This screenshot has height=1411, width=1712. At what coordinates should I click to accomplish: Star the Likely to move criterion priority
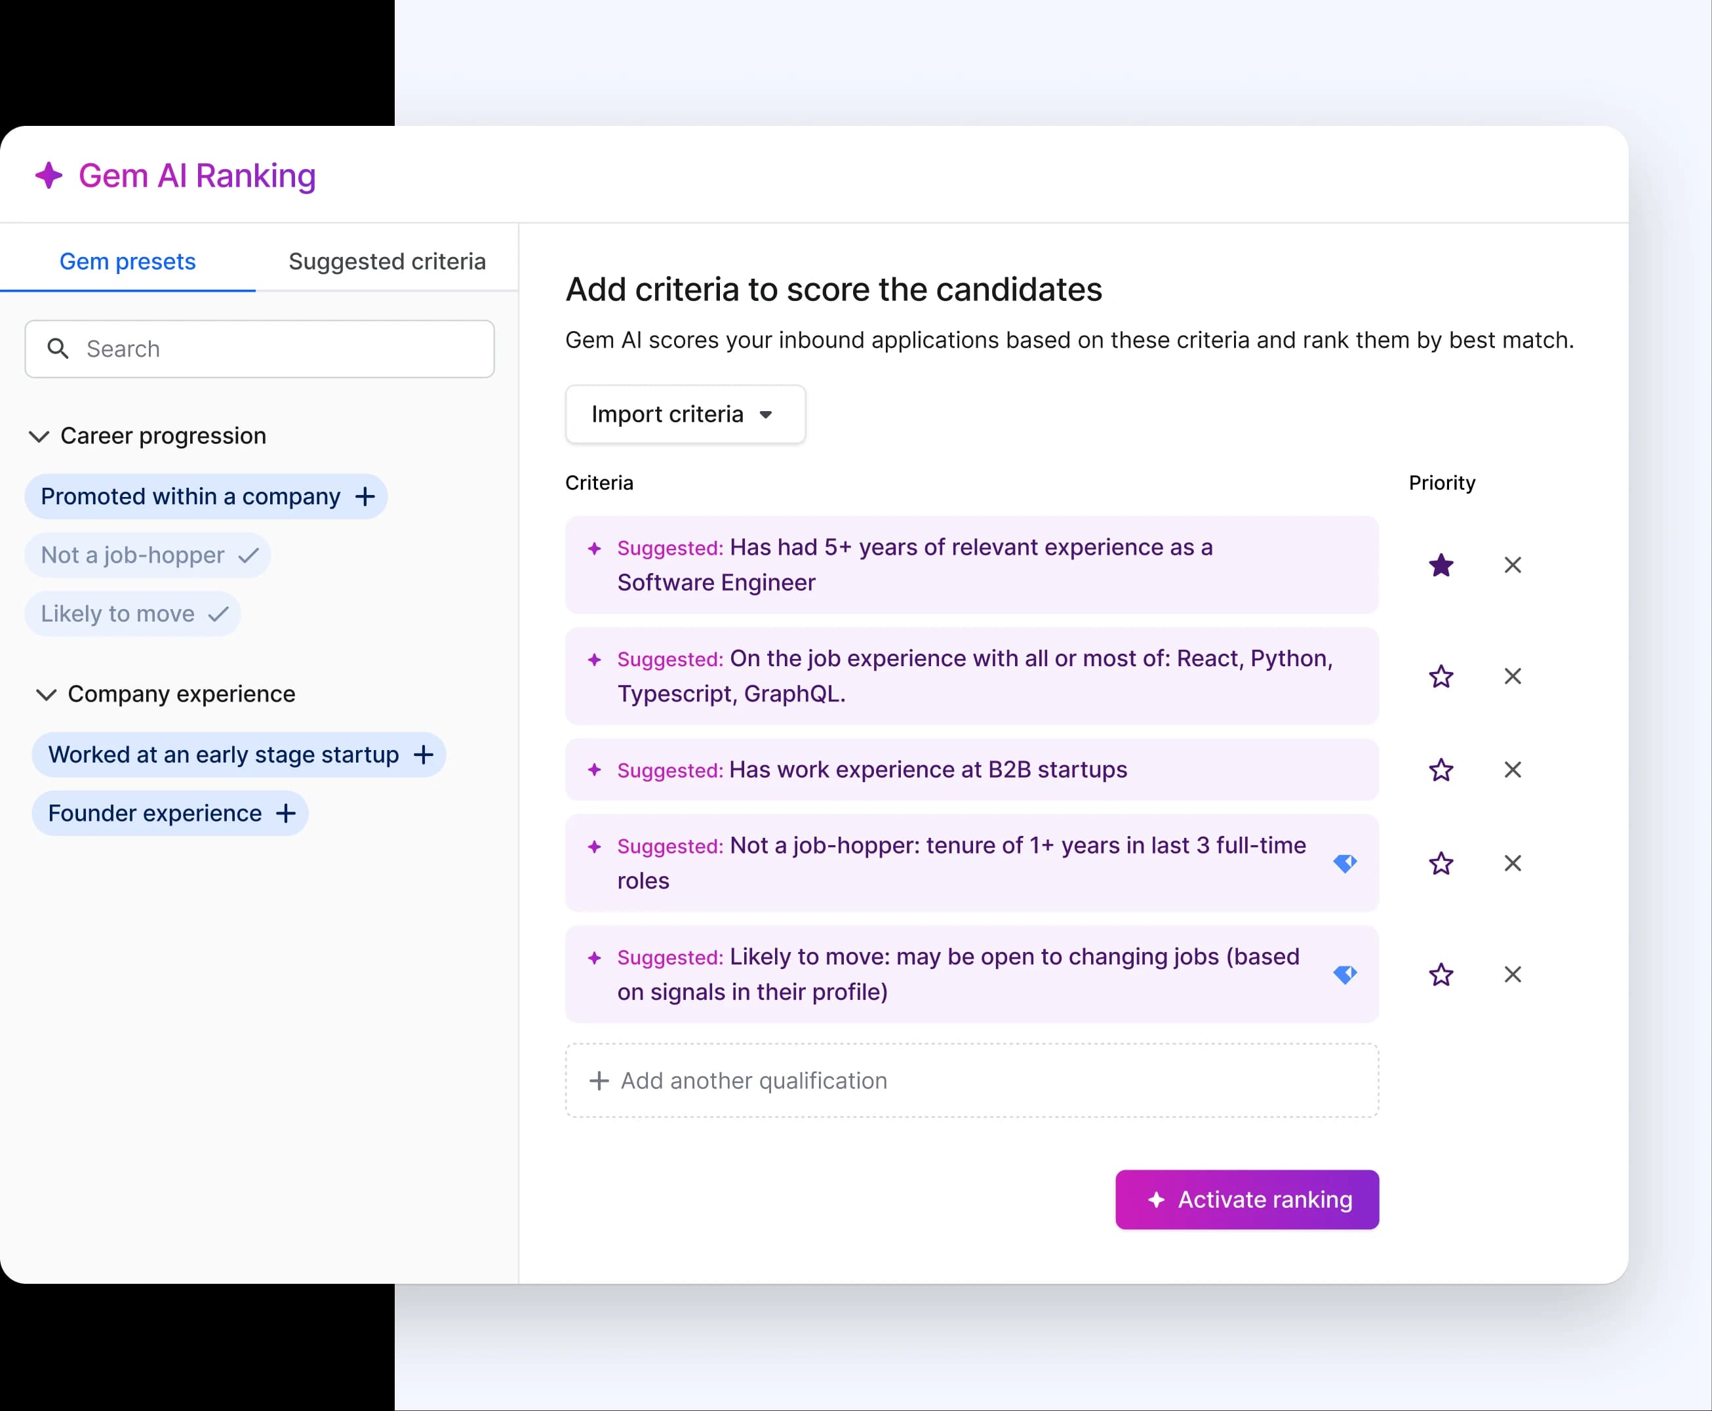pyautogui.click(x=1441, y=974)
